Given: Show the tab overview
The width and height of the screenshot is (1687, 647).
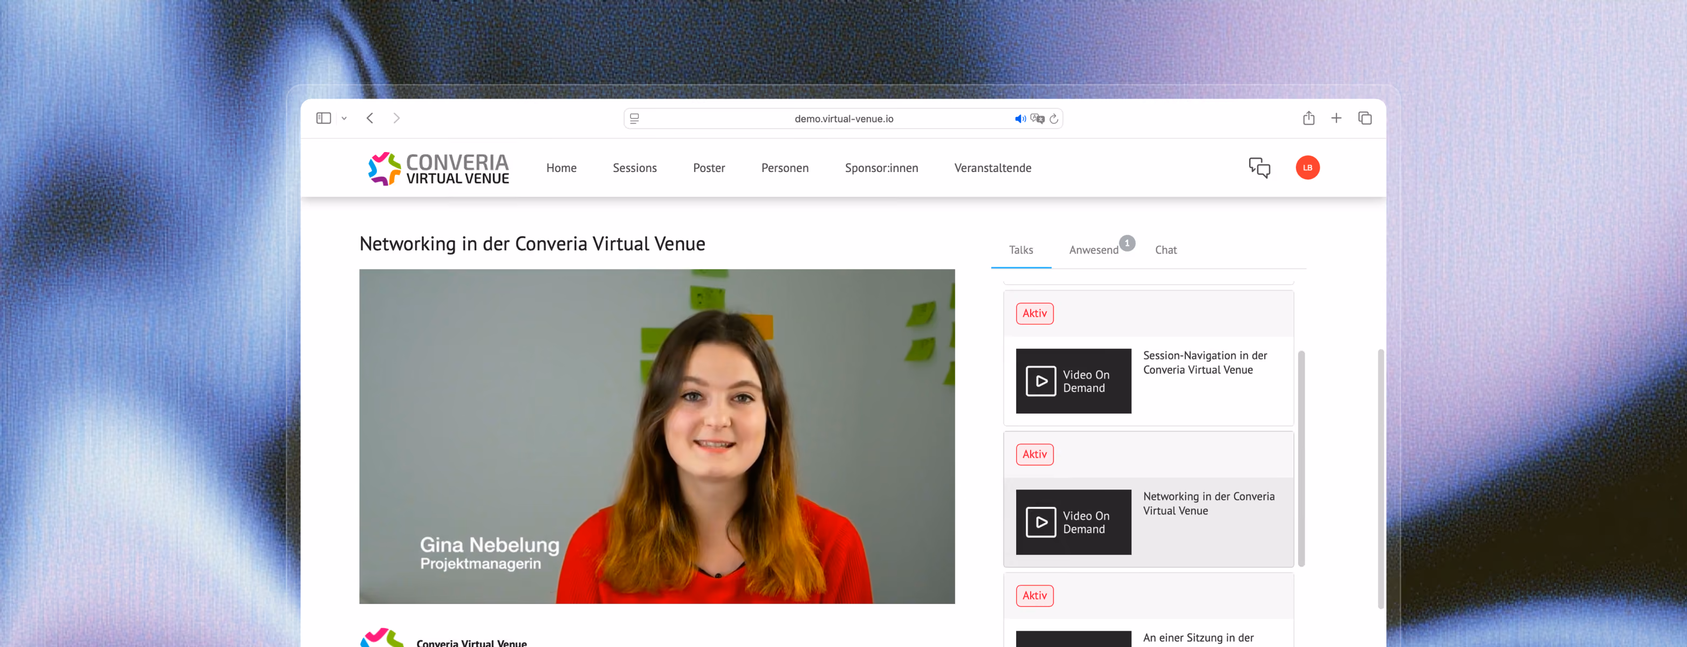Looking at the screenshot, I should coord(1365,118).
